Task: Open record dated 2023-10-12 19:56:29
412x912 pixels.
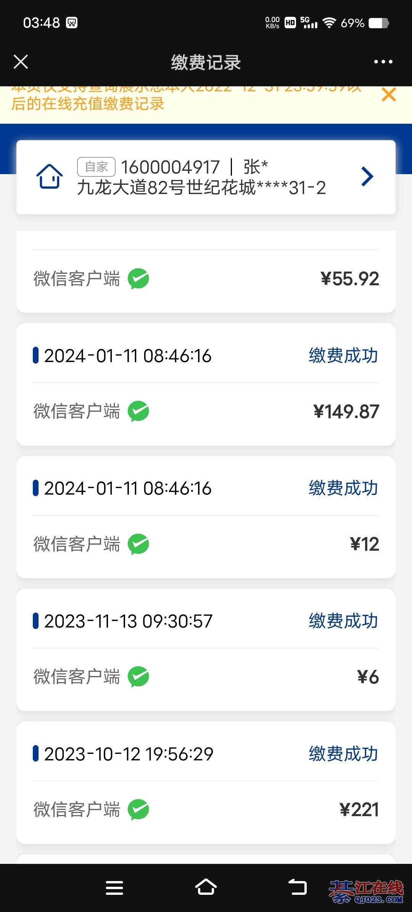Action: pos(128,754)
